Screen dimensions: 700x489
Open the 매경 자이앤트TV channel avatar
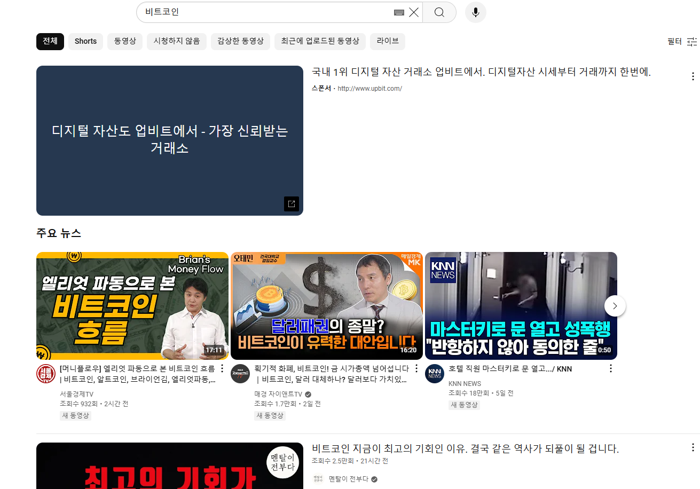(240, 374)
